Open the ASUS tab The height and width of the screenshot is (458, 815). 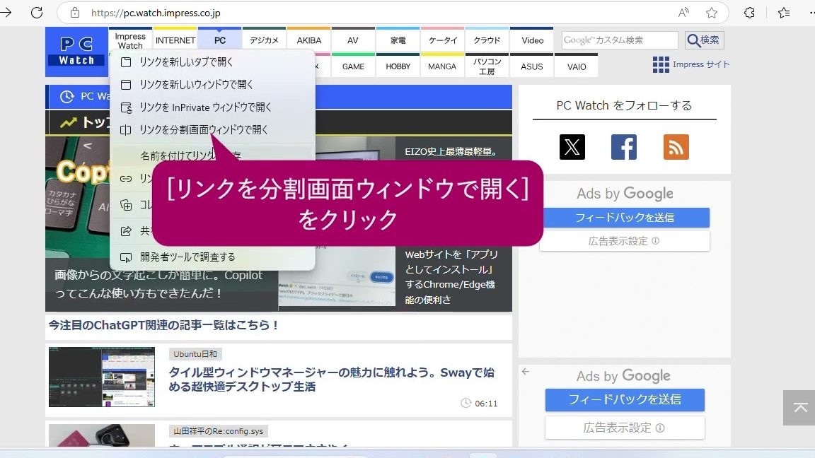532,66
